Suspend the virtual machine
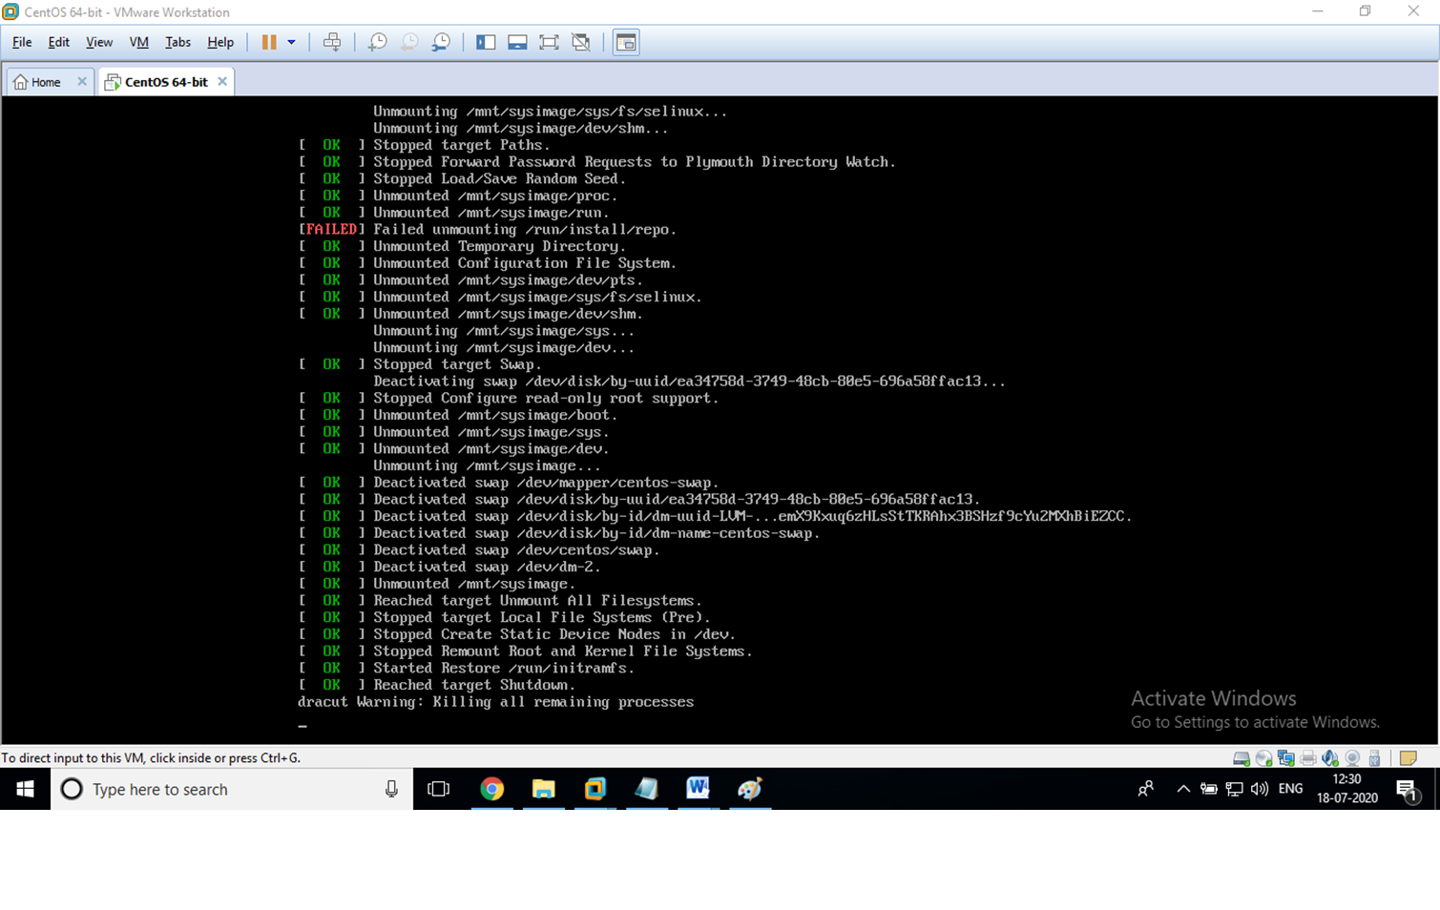 (x=270, y=42)
